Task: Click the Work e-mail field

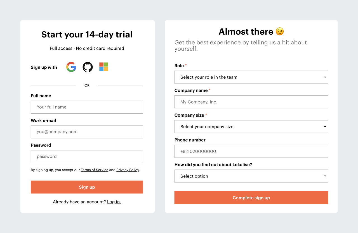Action: coord(87,132)
